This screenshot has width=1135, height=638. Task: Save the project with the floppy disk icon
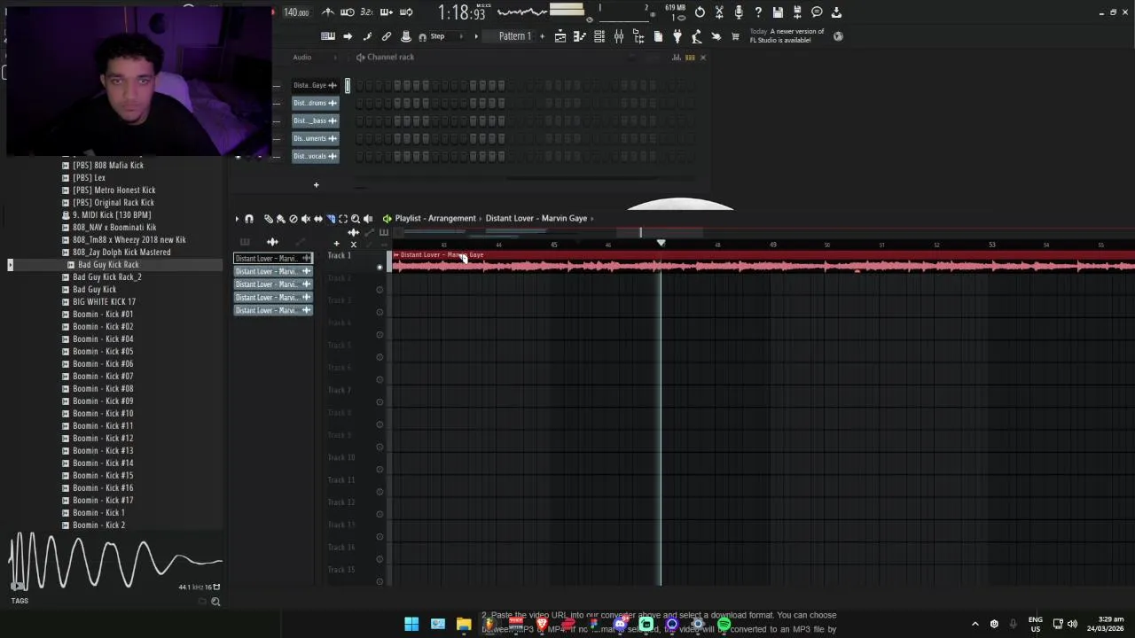[x=778, y=12]
